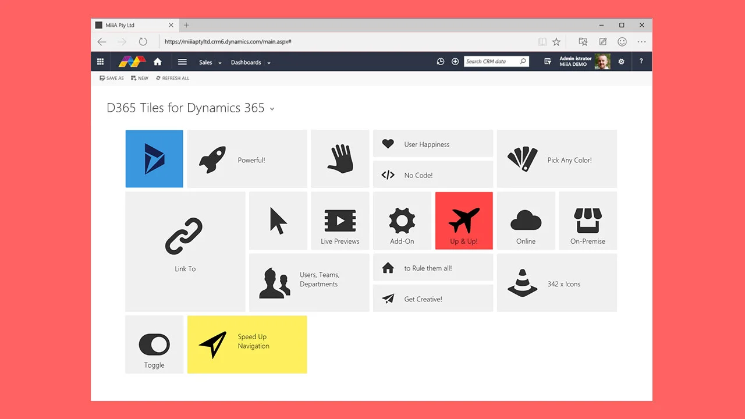
Task: Select the Dashboards menu item
Action: point(246,62)
